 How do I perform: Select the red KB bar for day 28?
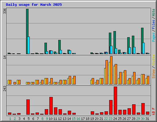pyautogui.click(x=134, y=109)
